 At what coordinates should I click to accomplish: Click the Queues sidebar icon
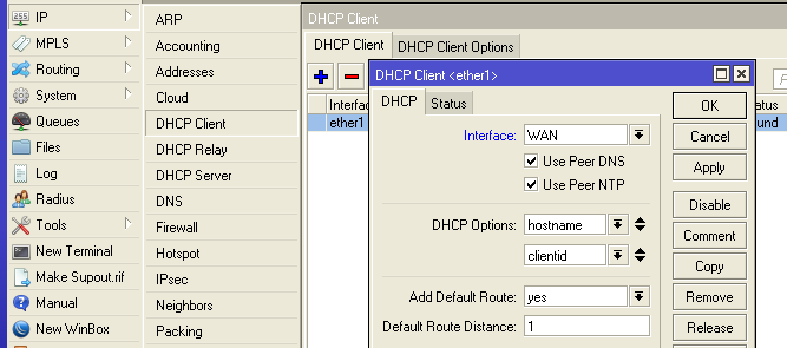click(21, 121)
